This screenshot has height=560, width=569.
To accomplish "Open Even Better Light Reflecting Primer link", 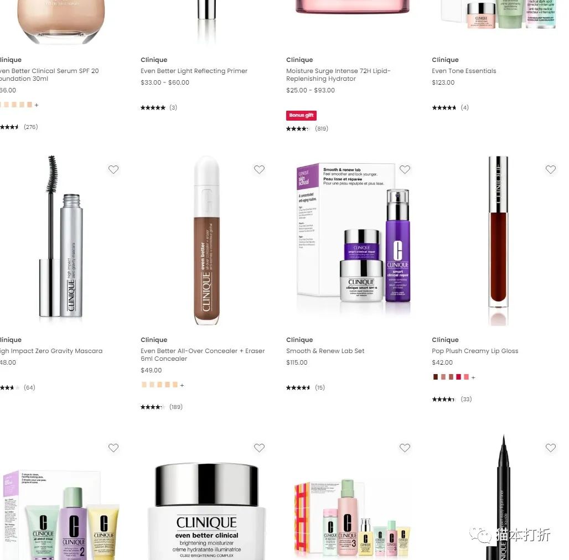I will click(x=194, y=71).
